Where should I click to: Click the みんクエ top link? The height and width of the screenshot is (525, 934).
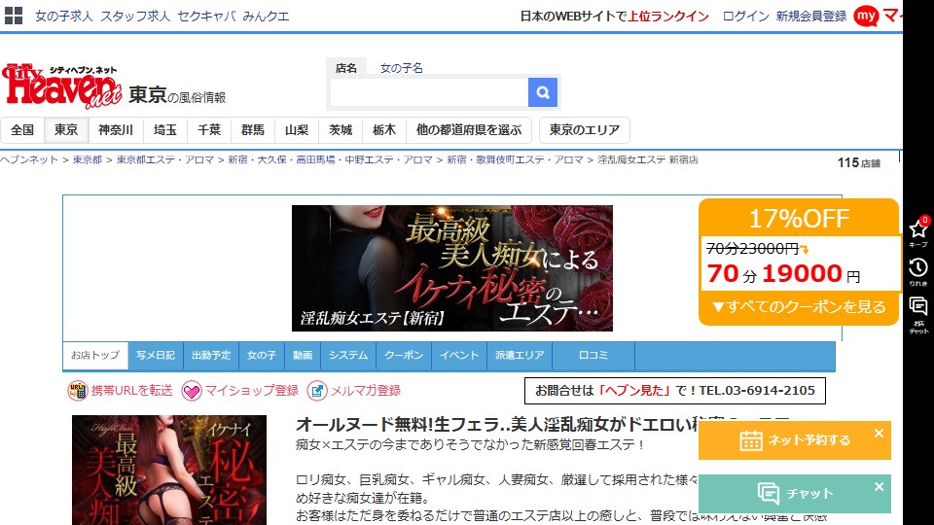[x=267, y=17]
